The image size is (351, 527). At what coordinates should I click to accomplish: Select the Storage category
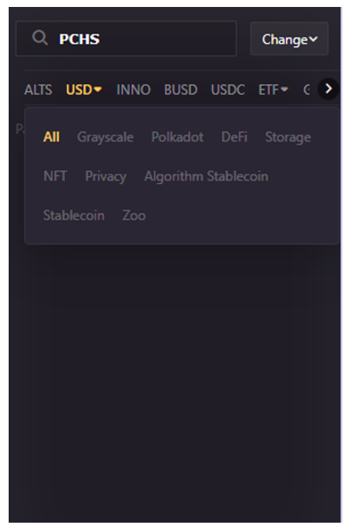click(x=288, y=137)
